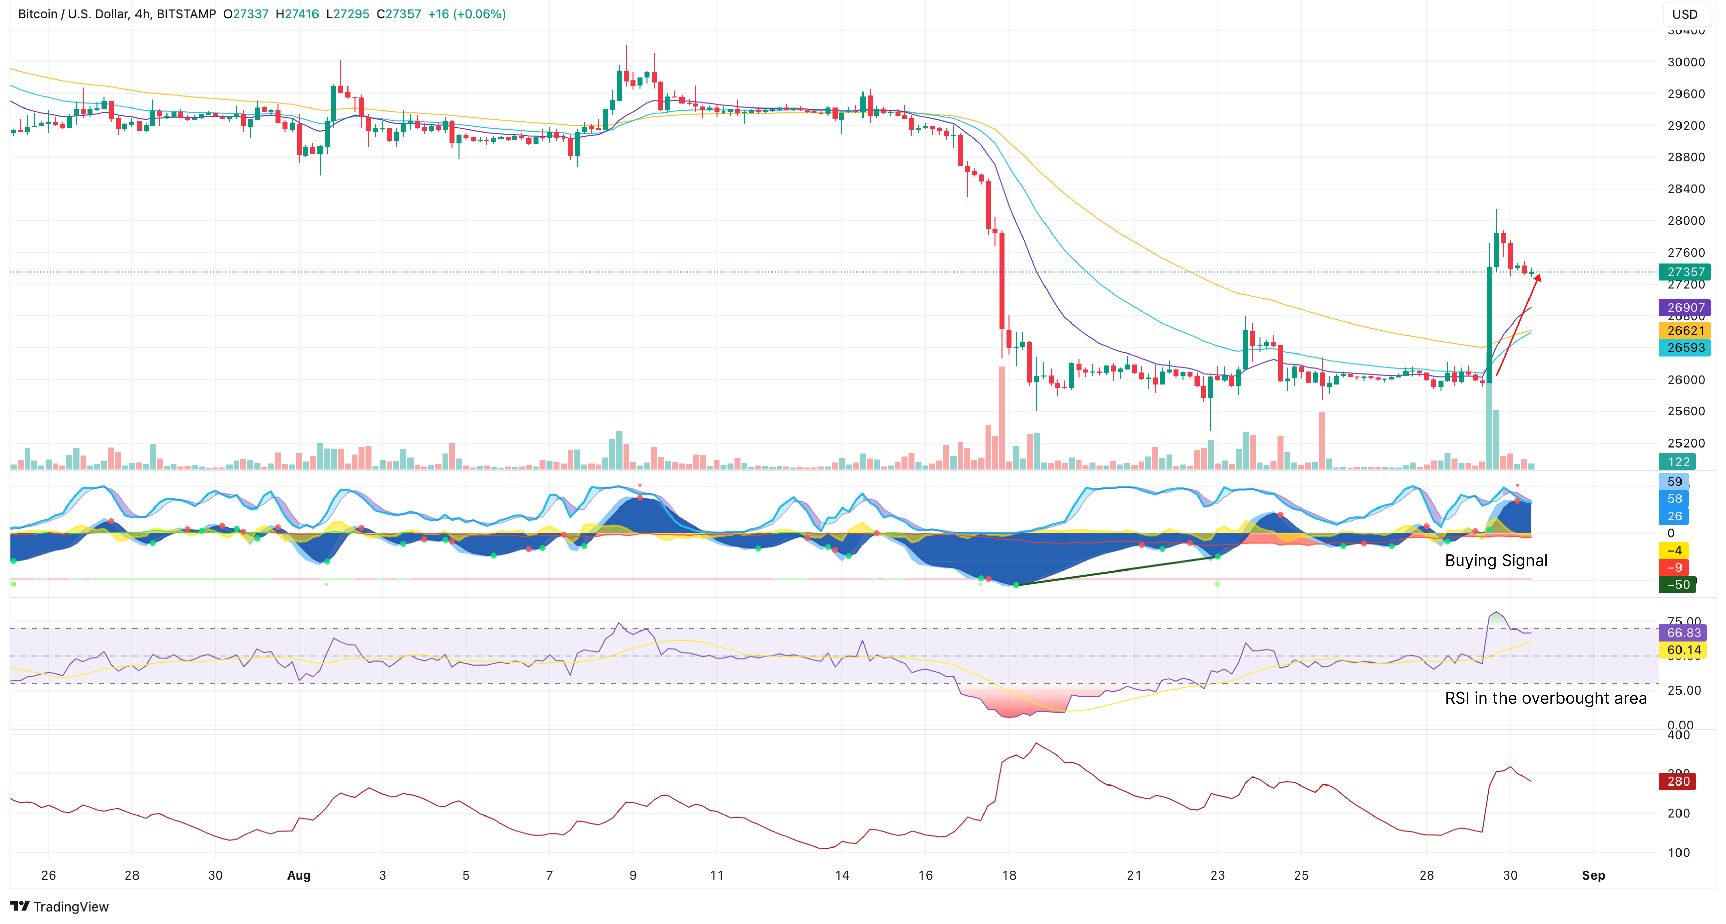The image size is (1726, 924).
Task: Open the USD currency selector
Action: pos(1685,14)
